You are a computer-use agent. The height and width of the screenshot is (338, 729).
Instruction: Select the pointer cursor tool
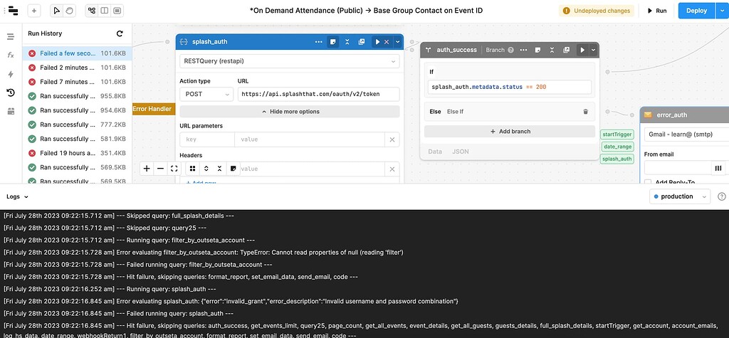point(57,11)
